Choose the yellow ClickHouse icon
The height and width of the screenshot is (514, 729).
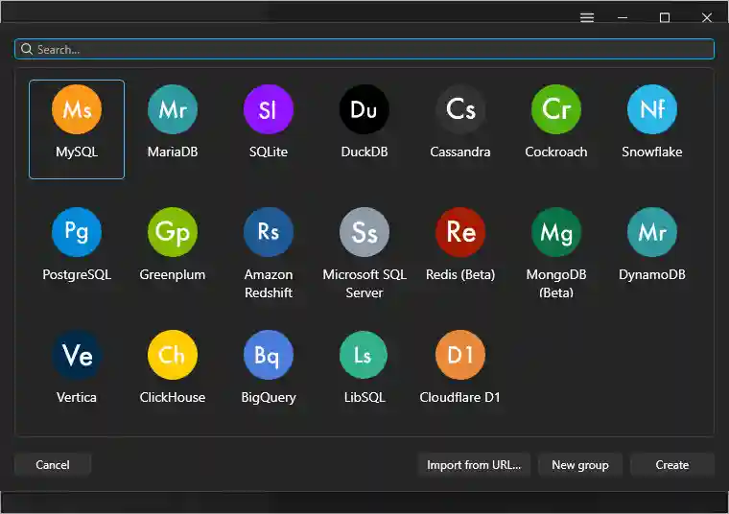point(173,355)
